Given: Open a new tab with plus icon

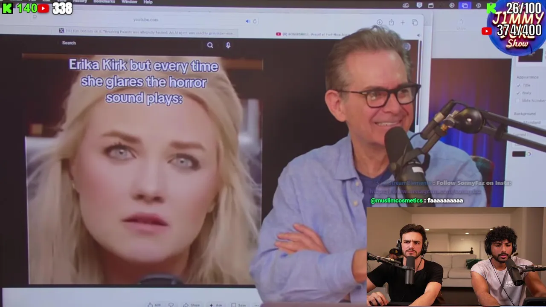Looking at the screenshot, I should click(x=403, y=22).
